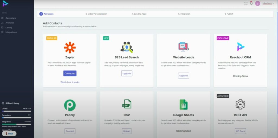Click the Top up credits link
278x138 pixels.
click(x=25, y=108)
